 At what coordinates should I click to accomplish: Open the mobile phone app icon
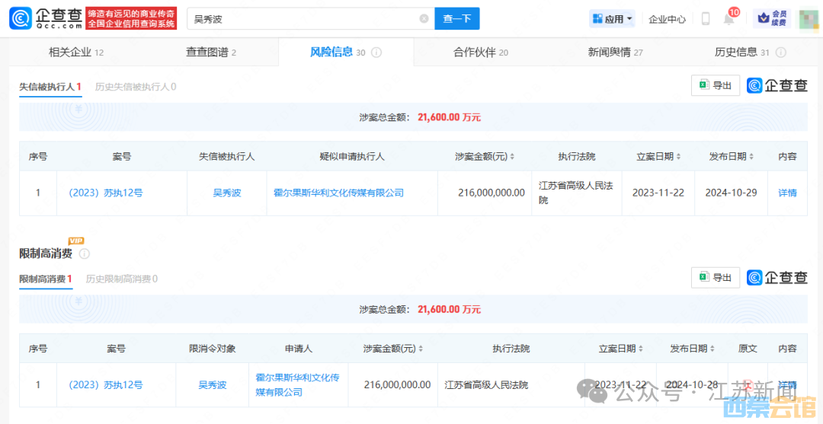(706, 19)
